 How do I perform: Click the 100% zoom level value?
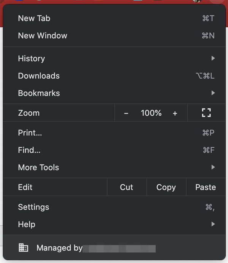coord(151,113)
